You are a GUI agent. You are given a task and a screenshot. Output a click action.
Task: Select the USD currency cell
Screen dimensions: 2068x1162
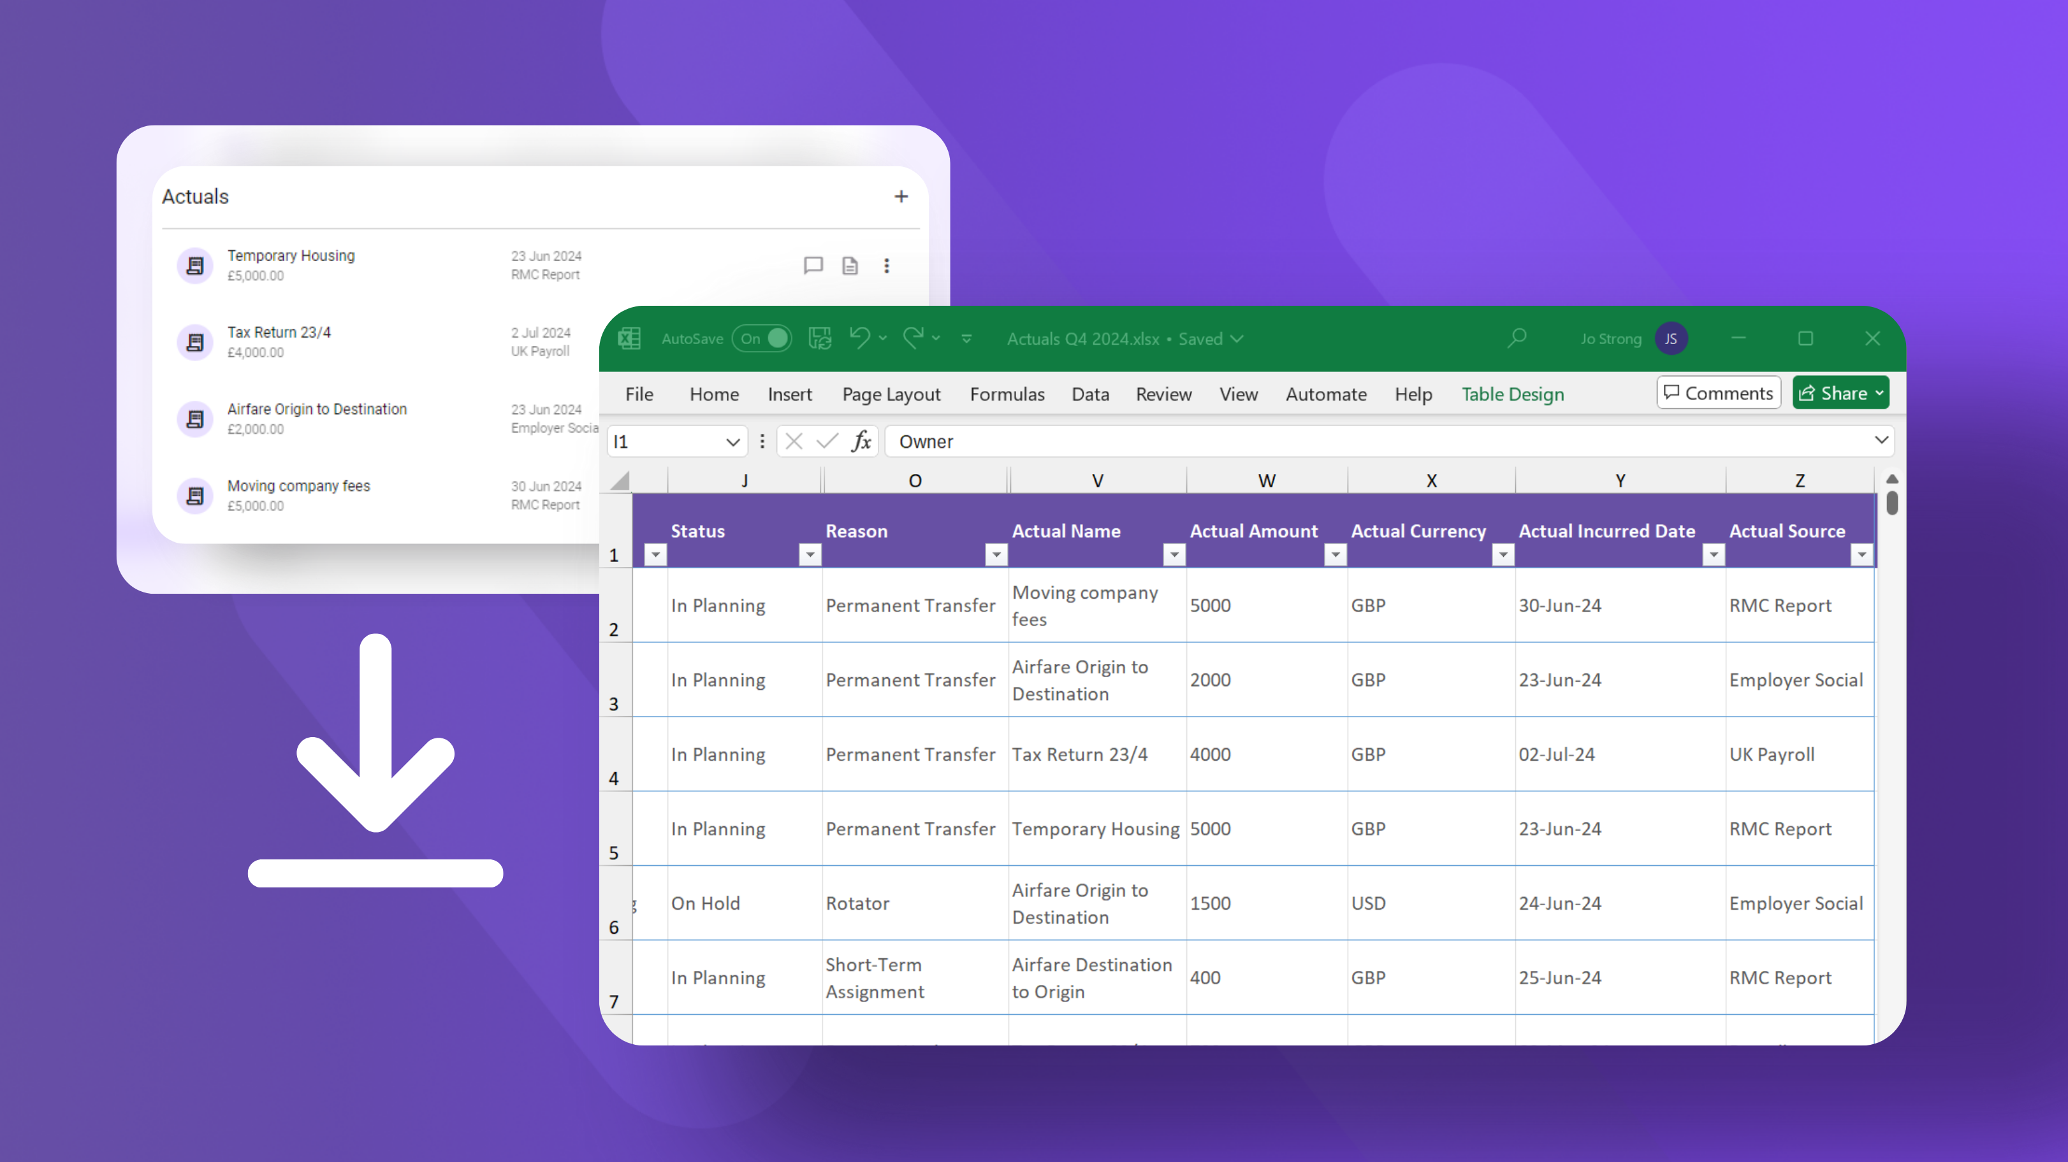click(1431, 903)
